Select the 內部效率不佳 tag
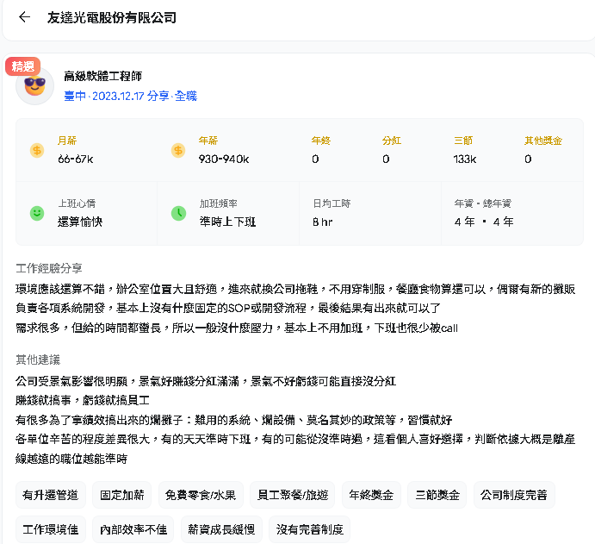595x544 pixels. 133,529
